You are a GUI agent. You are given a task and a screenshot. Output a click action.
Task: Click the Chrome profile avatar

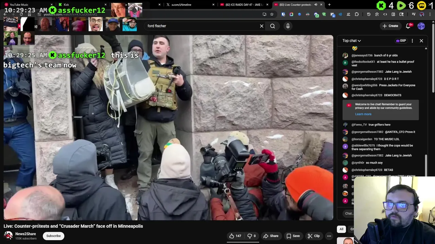[422, 14]
